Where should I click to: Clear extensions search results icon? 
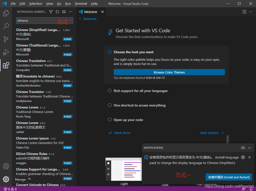[64, 12]
